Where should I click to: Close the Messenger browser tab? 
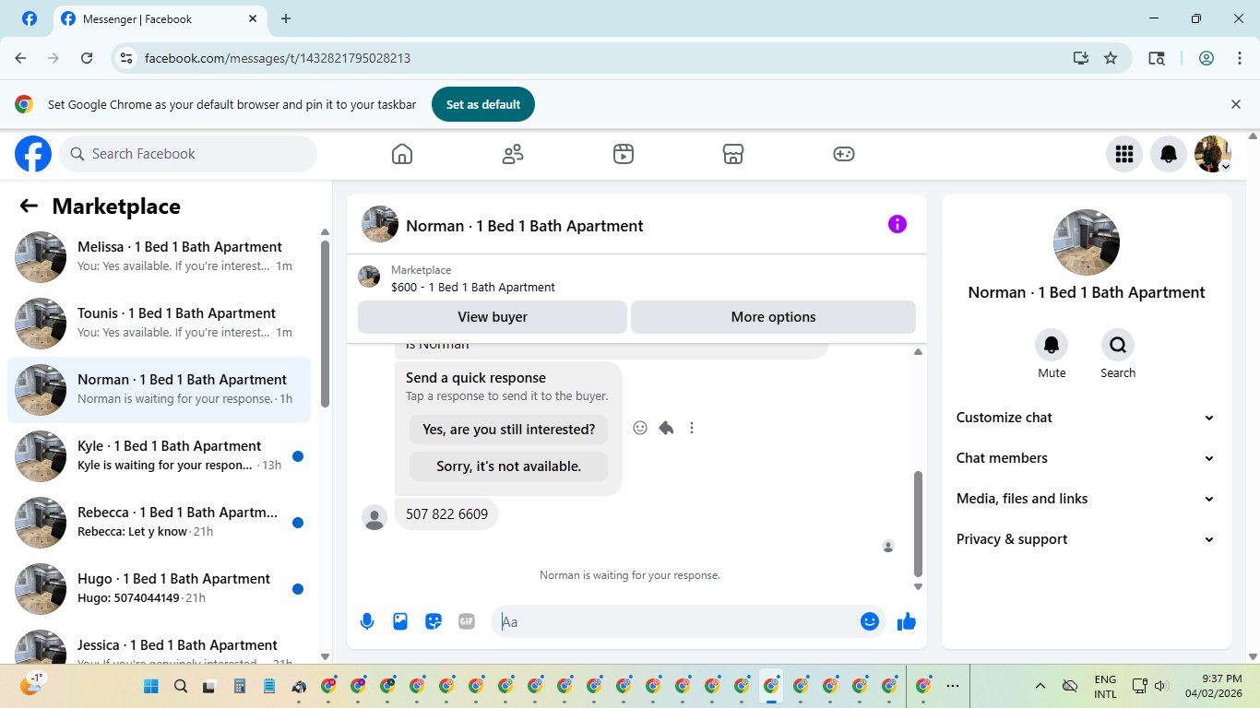tap(254, 18)
